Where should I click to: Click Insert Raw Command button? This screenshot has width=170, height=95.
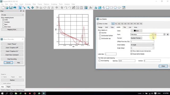12,55
